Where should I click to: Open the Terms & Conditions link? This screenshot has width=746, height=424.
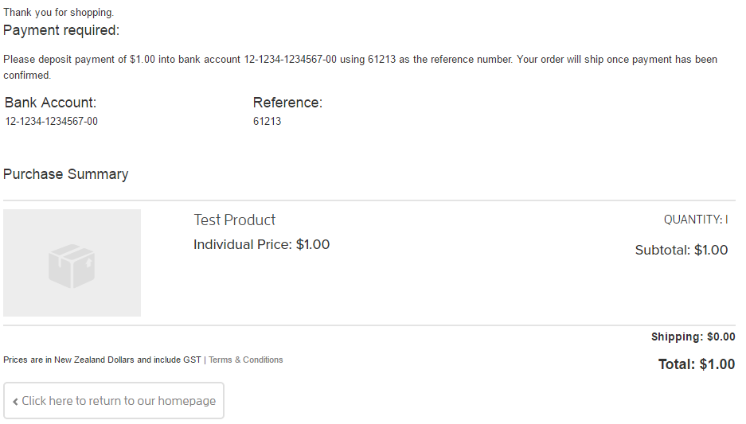245,360
